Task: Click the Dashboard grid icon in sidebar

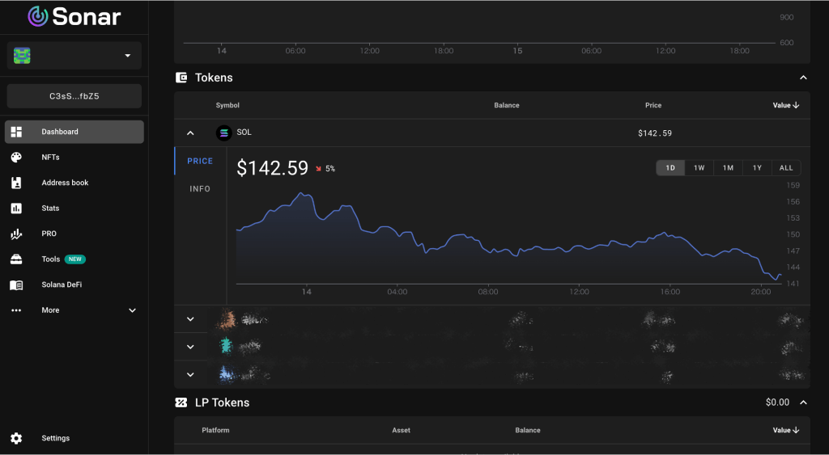Action: tap(16, 132)
